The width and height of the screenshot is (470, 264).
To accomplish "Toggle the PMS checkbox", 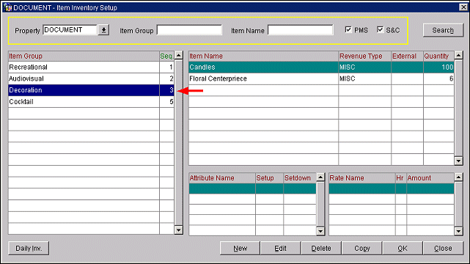I will (x=348, y=29).
